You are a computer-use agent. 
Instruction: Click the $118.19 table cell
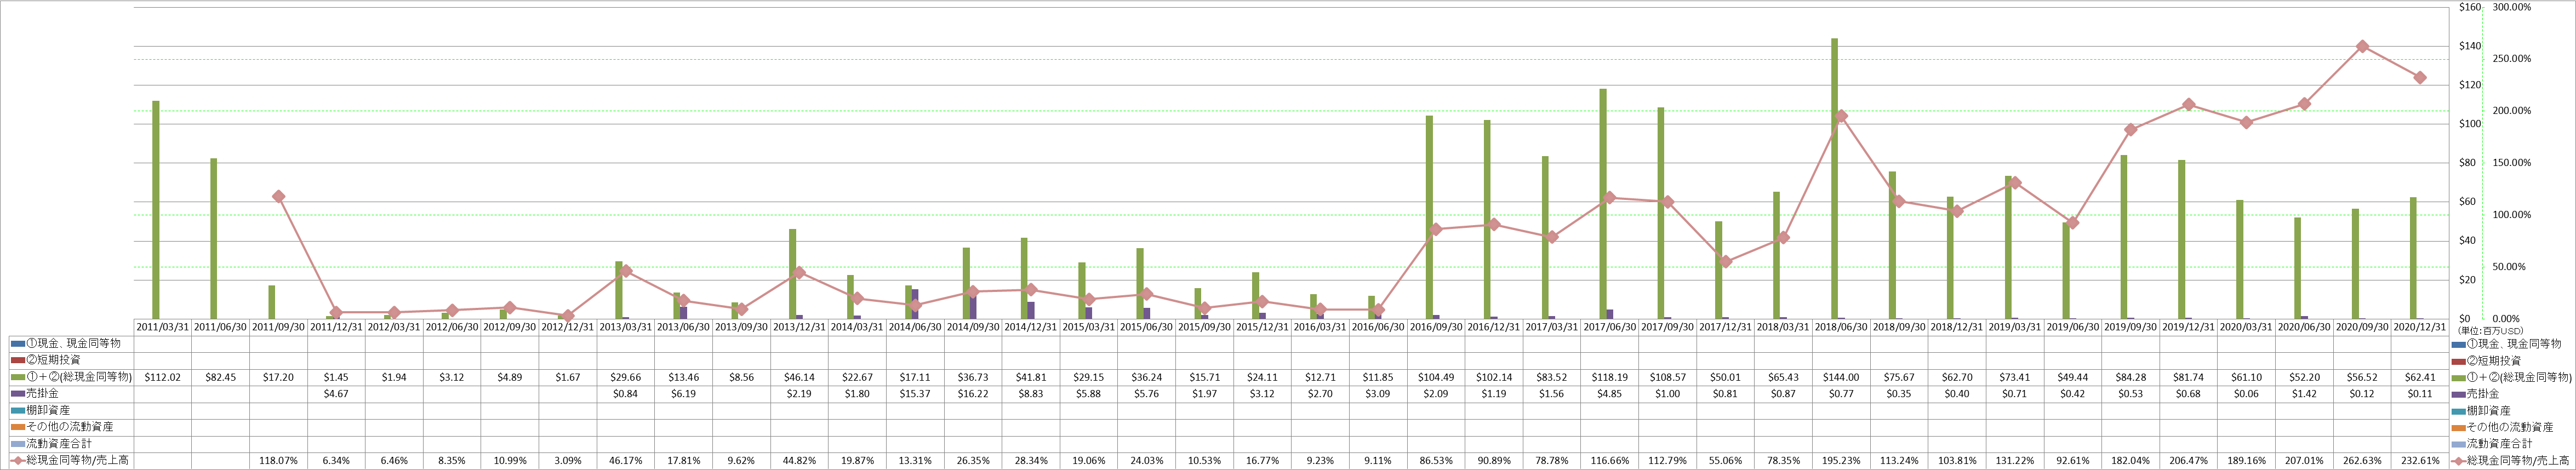[x=1609, y=377]
